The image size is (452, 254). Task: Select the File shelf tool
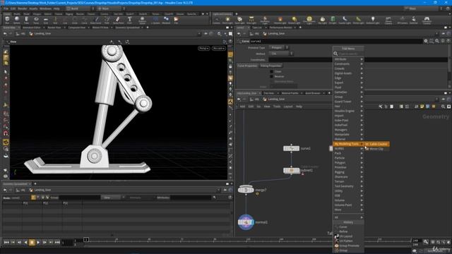[176, 20]
